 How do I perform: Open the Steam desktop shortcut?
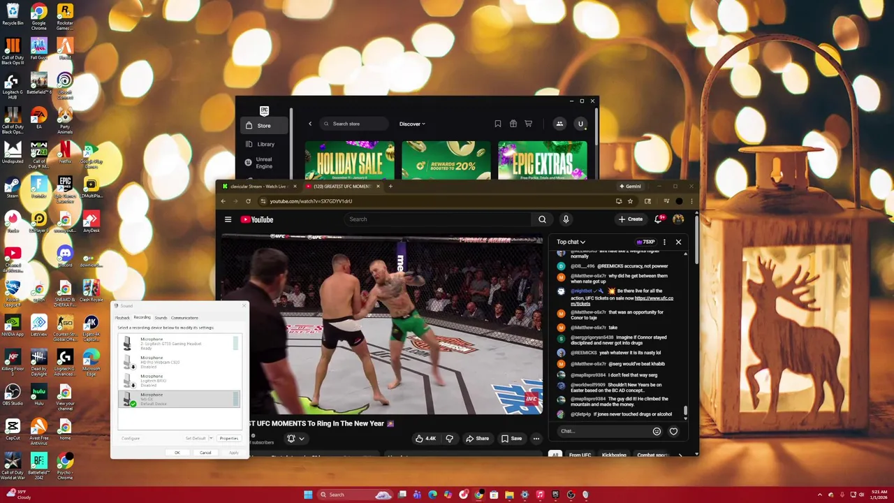(13, 187)
